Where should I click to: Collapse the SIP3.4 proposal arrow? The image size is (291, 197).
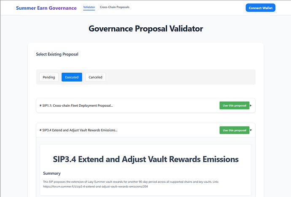pyautogui.click(x=251, y=130)
